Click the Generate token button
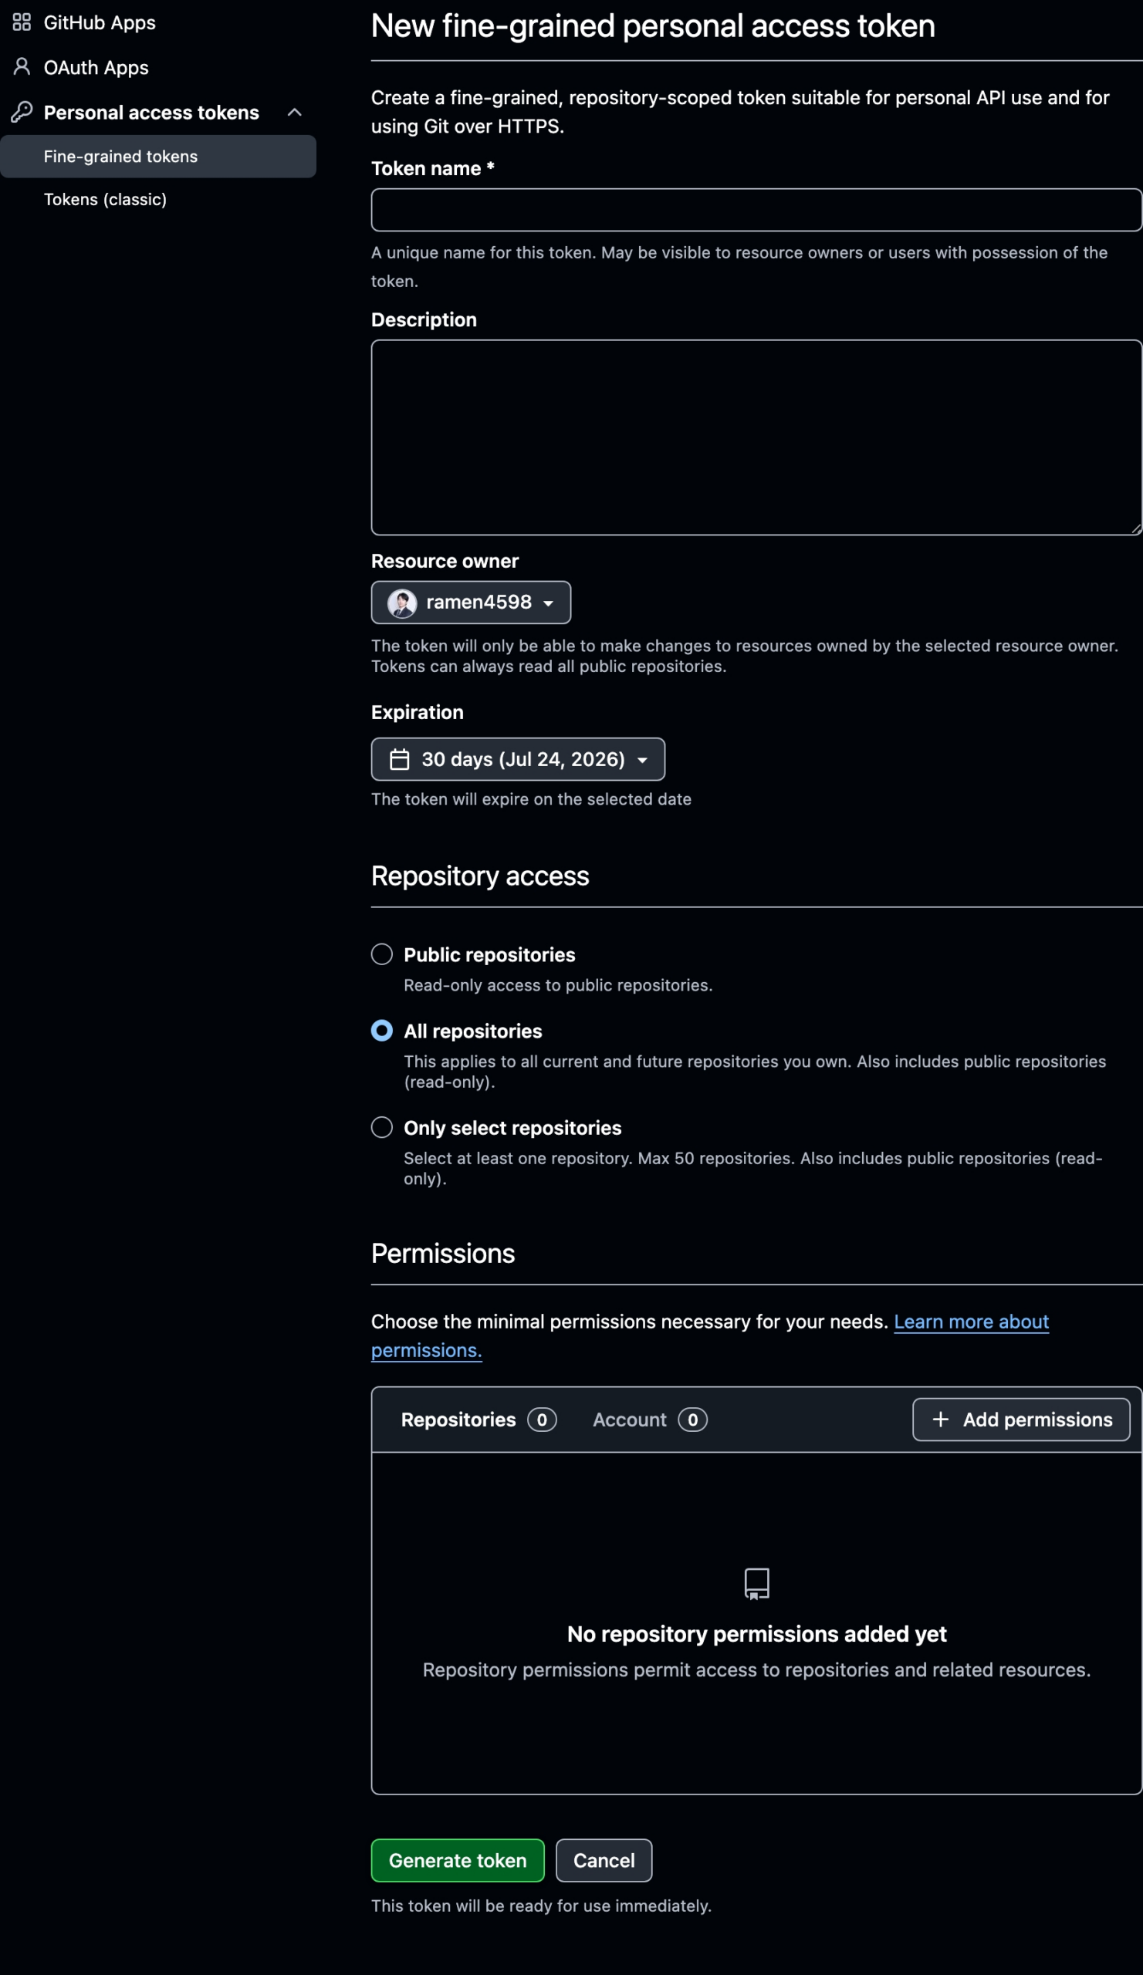The width and height of the screenshot is (1143, 1975). 458,1861
